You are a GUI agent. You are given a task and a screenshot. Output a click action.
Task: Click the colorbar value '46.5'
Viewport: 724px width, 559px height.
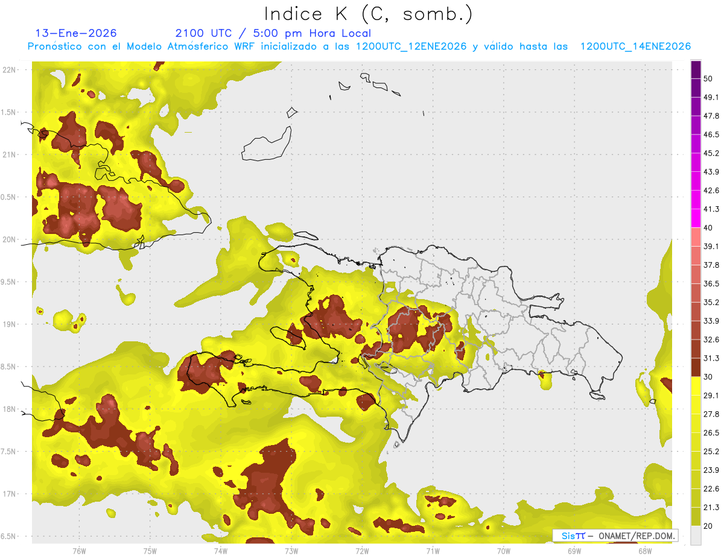[x=711, y=134]
